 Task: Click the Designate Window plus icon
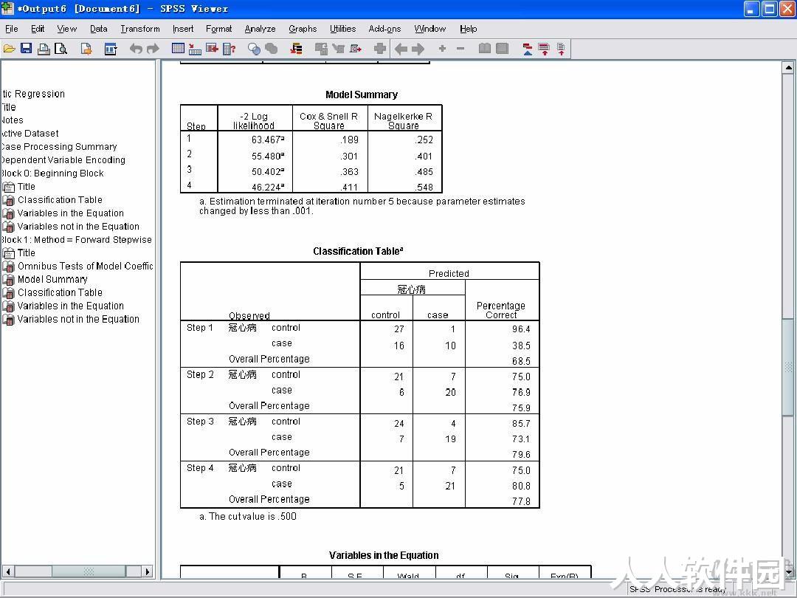[380, 49]
